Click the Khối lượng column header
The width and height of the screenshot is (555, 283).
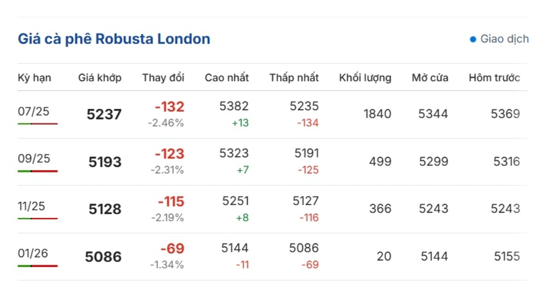[366, 78]
